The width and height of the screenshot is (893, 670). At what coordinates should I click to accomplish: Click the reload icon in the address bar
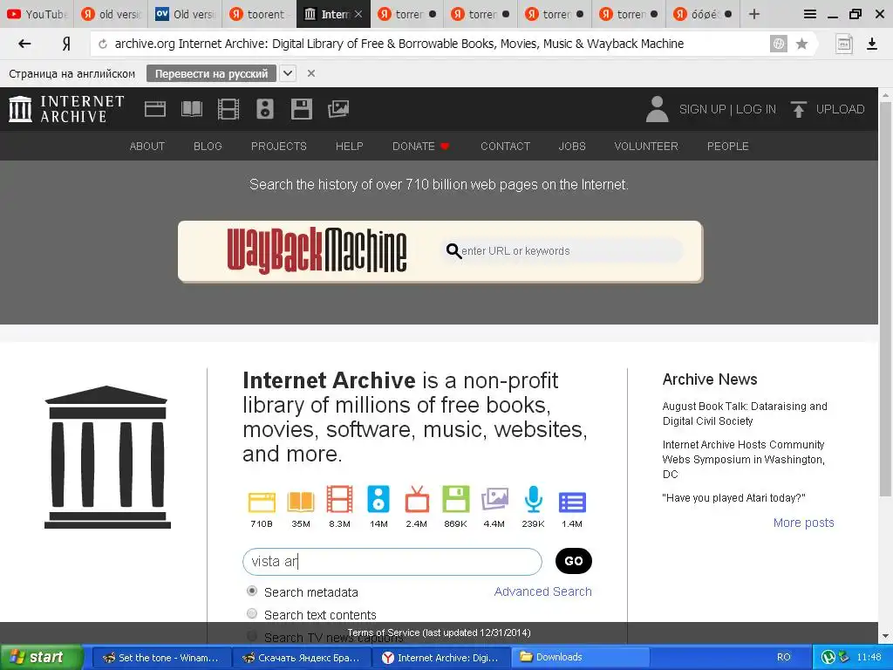pyautogui.click(x=103, y=44)
